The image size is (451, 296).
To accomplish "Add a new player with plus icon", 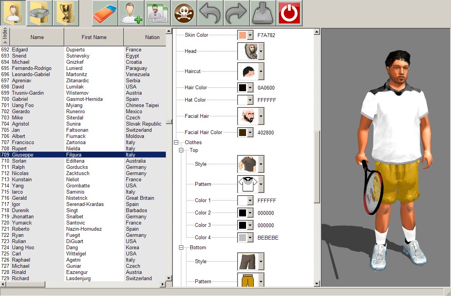I will [x=131, y=13].
